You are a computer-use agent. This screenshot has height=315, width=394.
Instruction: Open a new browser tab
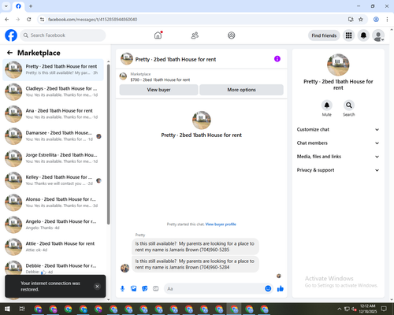(31, 6)
